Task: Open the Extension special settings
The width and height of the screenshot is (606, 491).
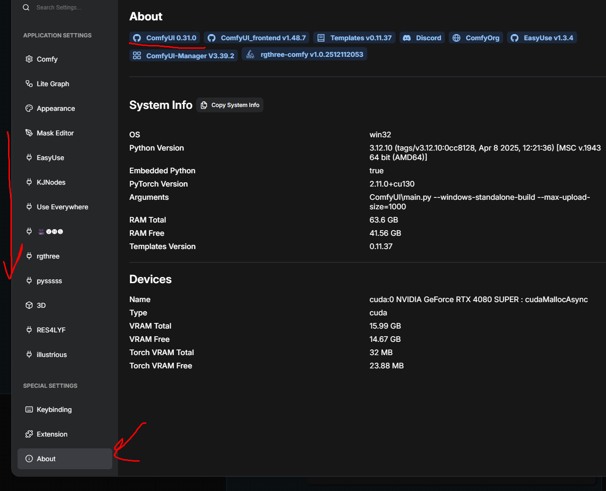Action: (65, 434)
